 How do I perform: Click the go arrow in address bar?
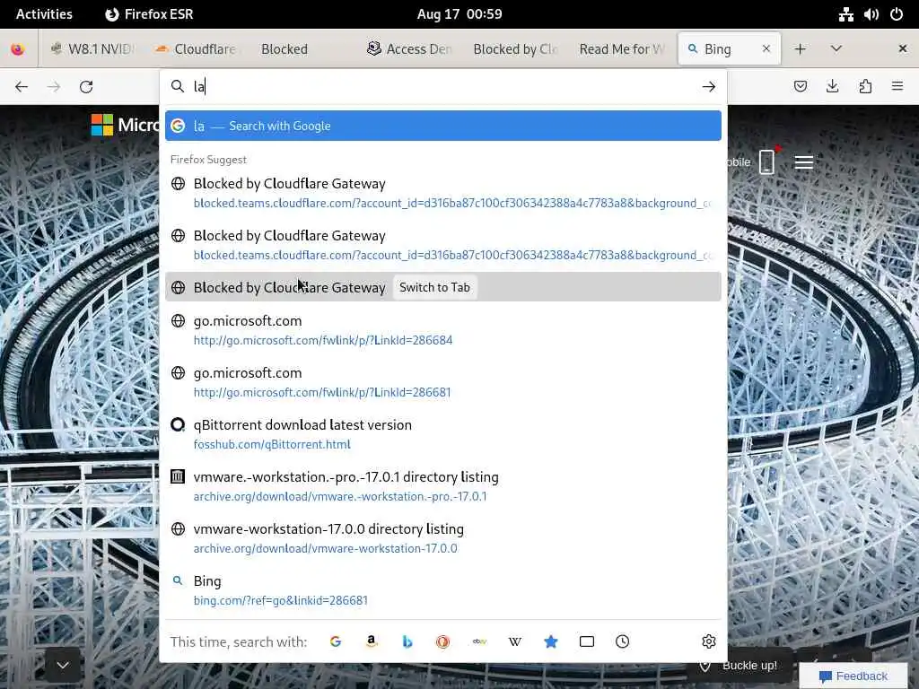(x=709, y=87)
